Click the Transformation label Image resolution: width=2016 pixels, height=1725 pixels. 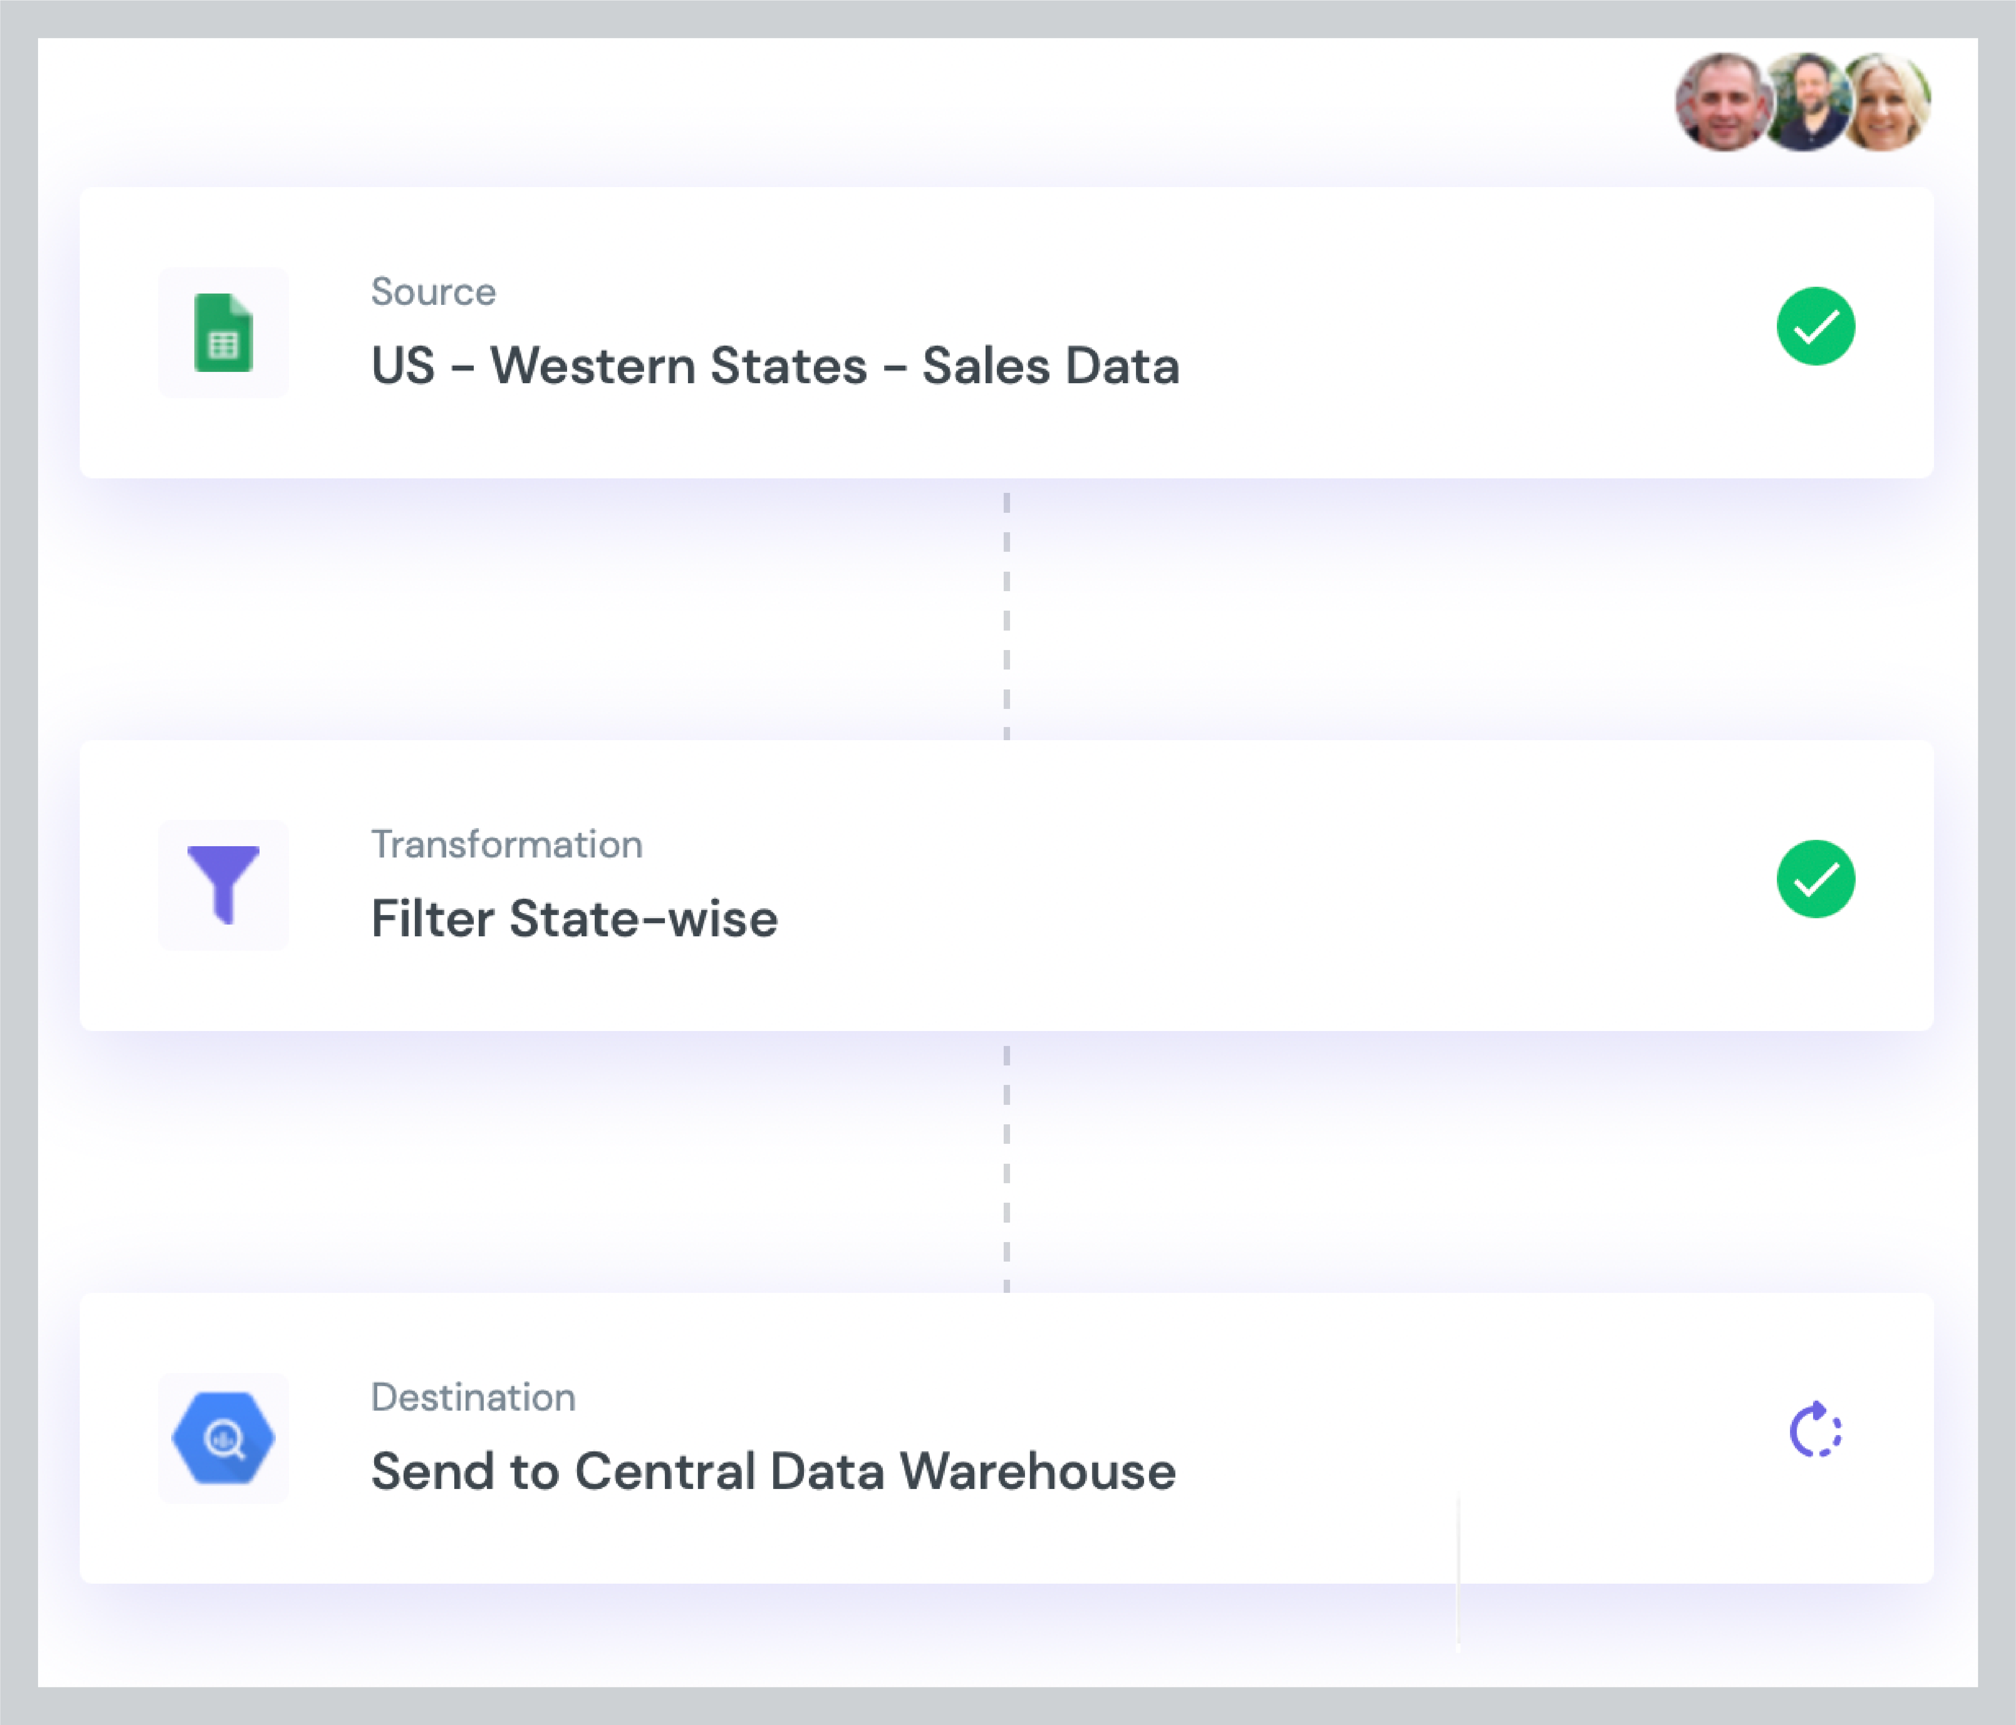pyautogui.click(x=506, y=844)
